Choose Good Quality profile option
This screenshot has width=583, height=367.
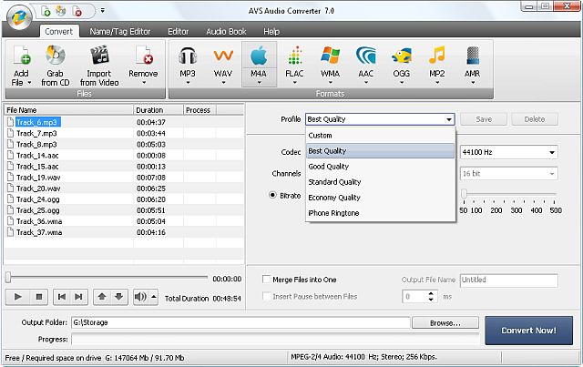tap(381, 167)
